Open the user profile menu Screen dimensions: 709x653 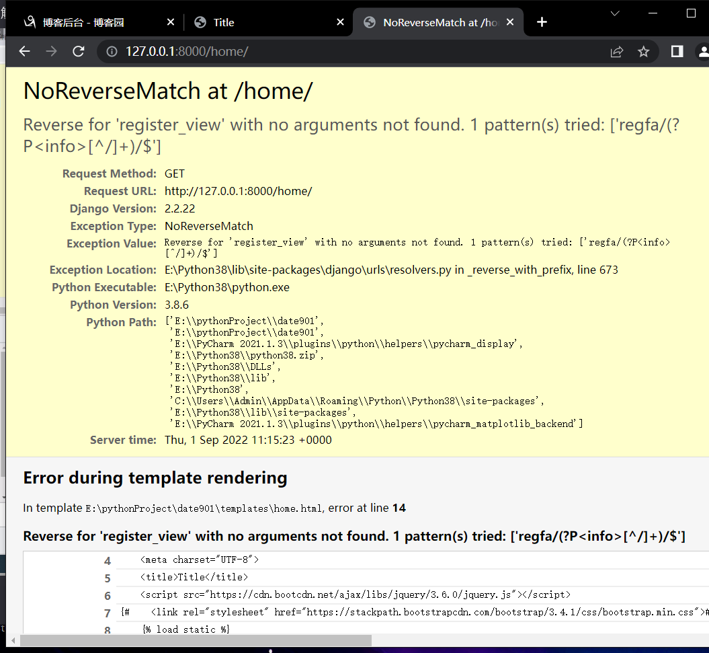tap(703, 52)
